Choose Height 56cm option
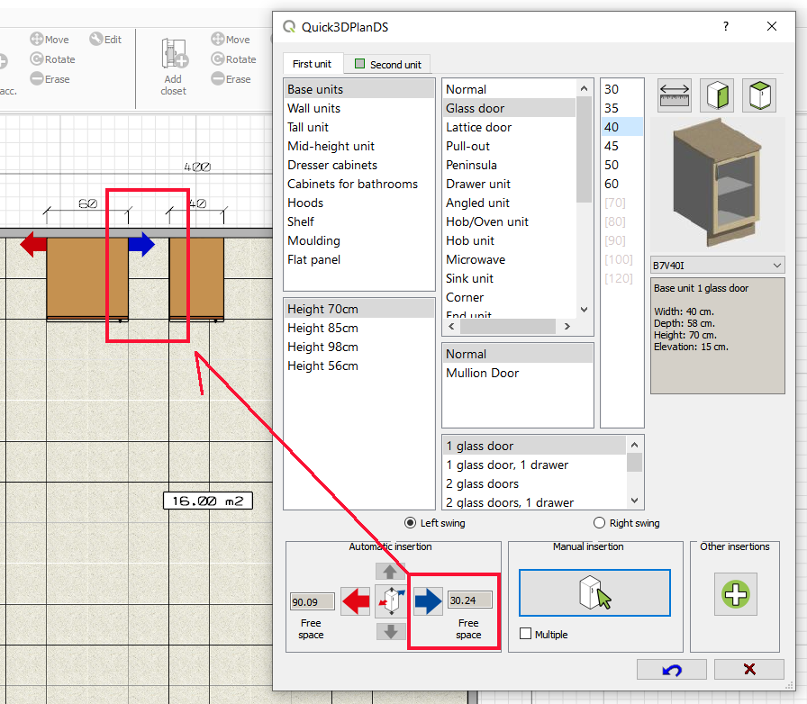This screenshot has height=704, width=807. coord(358,366)
